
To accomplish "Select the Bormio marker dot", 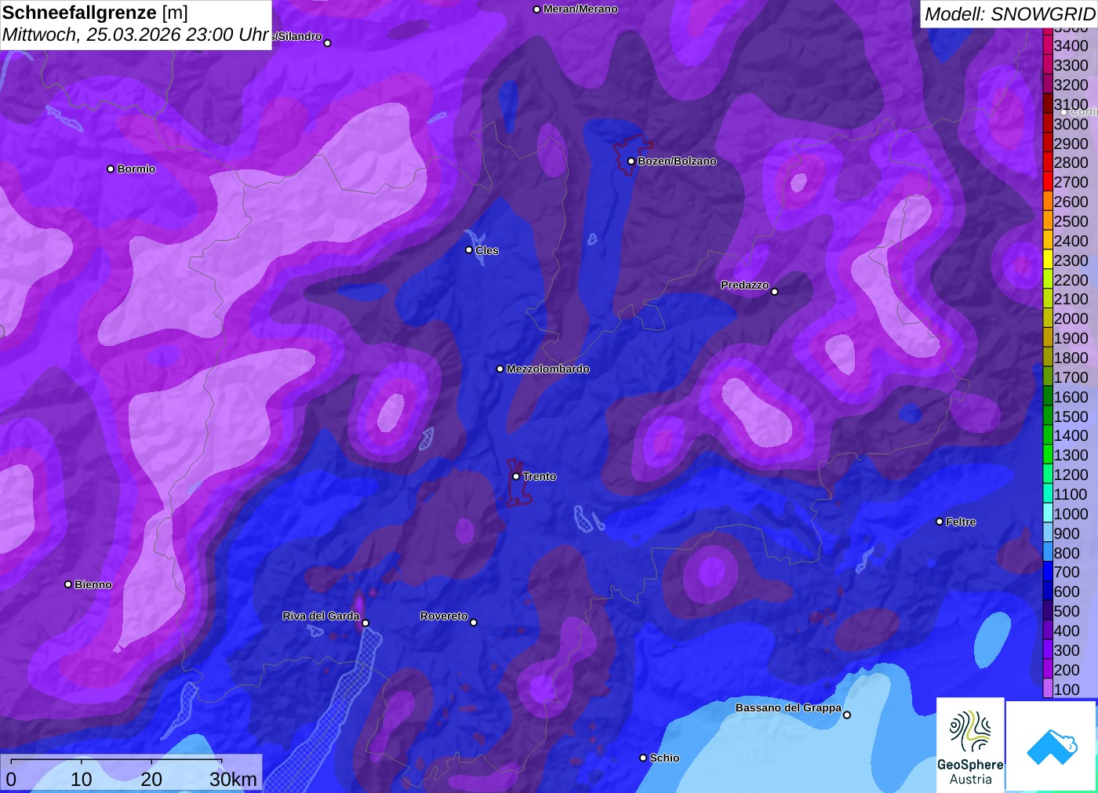I will point(111,169).
